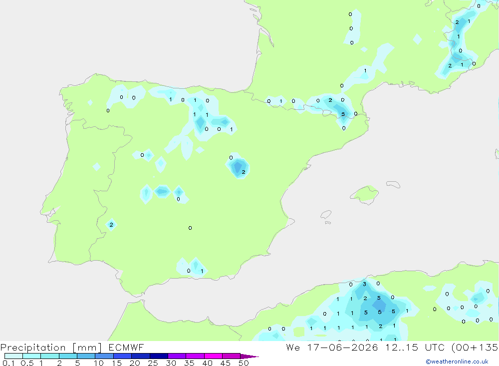Click the 10–15 mm blue legend swatch
499x366 pixels.
tap(104, 356)
